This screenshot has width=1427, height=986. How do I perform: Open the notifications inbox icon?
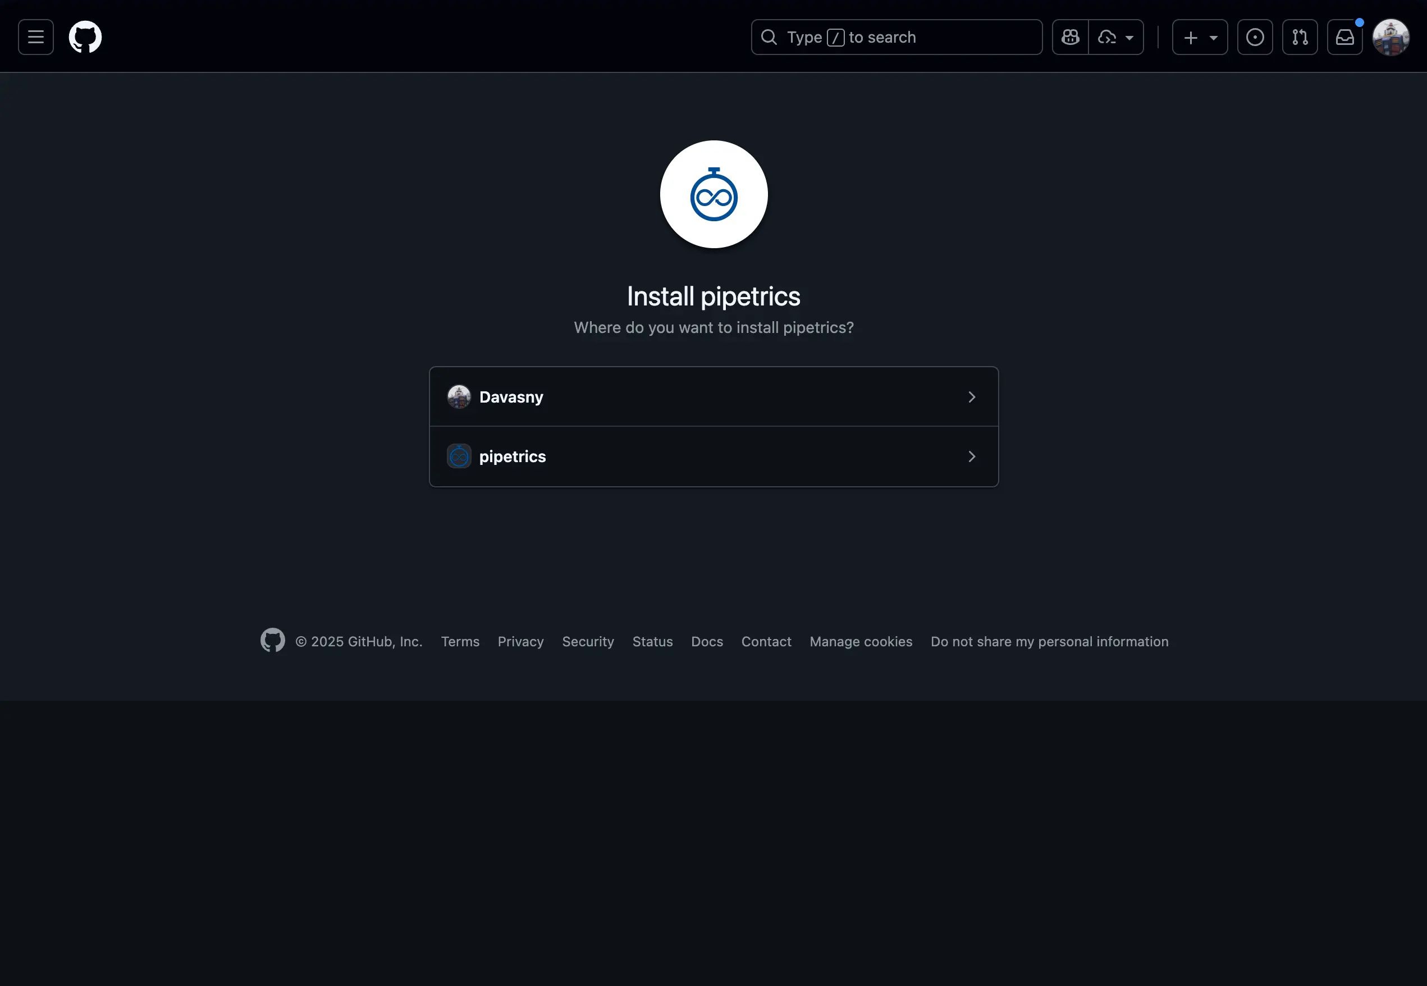coord(1345,37)
